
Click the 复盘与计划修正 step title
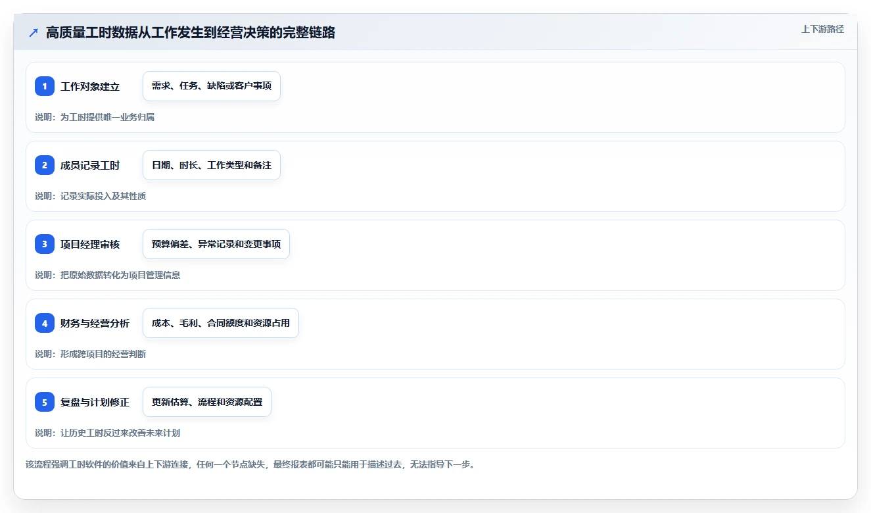pyautogui.click(x=95, y=403)
